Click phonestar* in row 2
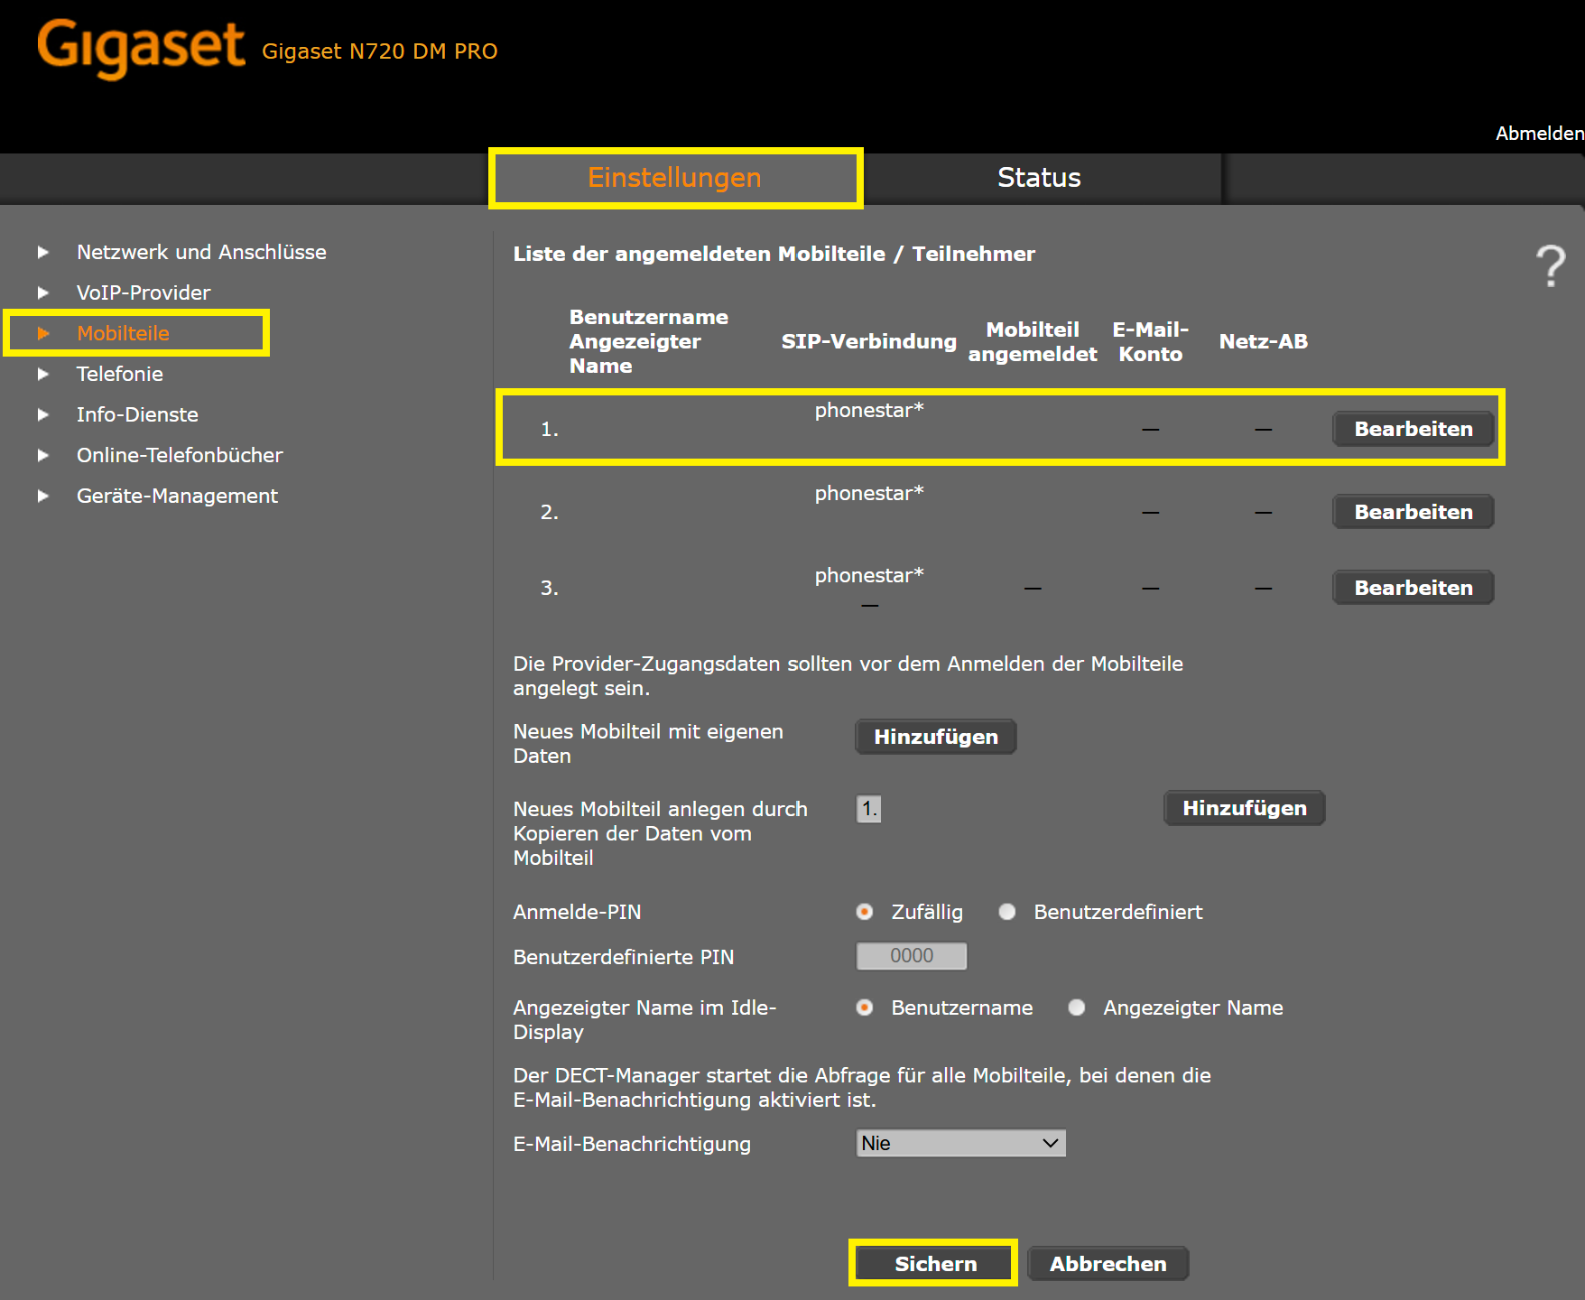The image size is (1585, 1300). (869, 493)
